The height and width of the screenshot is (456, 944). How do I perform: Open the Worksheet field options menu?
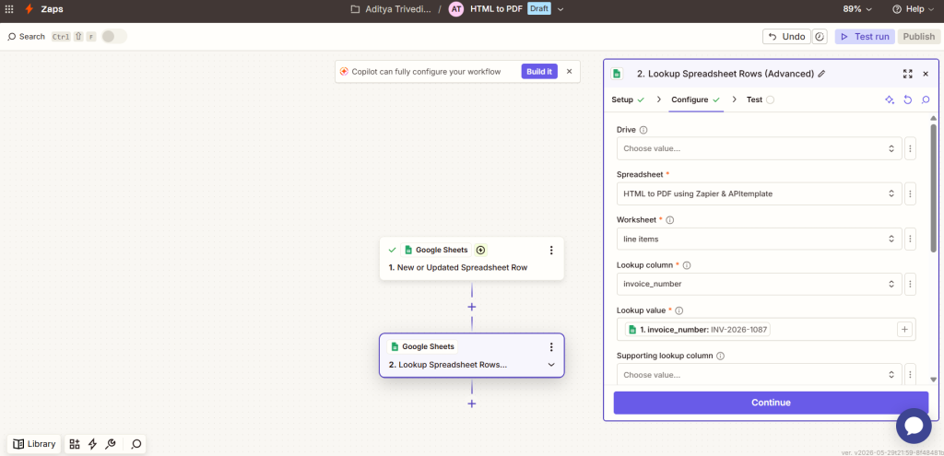[x=910, y=239]
